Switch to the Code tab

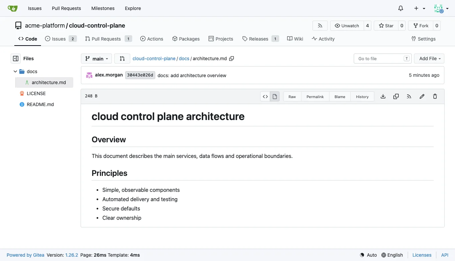28,39
